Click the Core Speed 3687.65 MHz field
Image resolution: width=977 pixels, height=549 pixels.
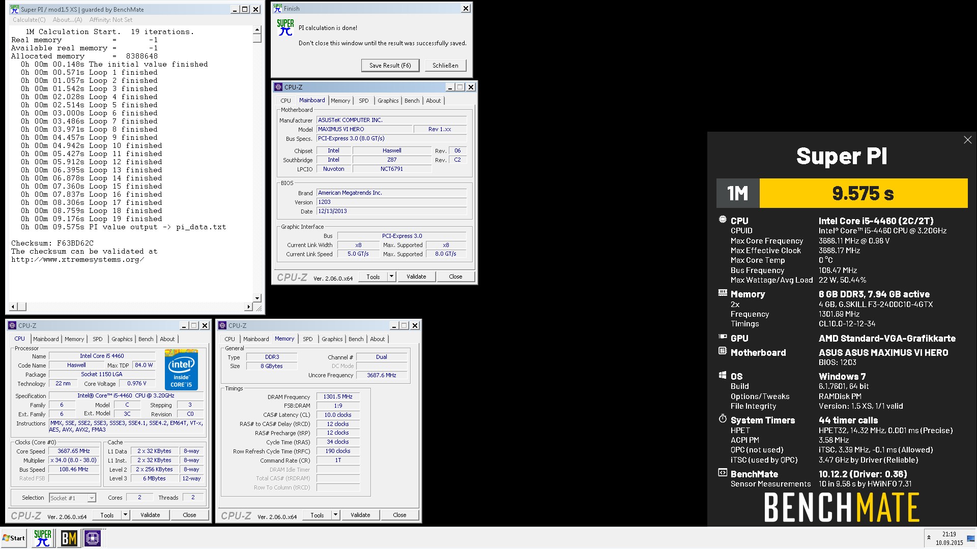pyautogui.click(x=74, y=451)
